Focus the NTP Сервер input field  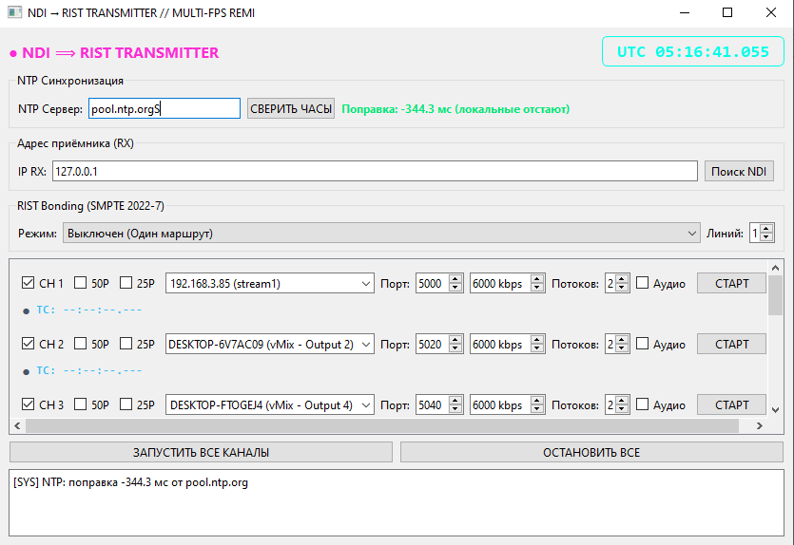pos(165,108)
